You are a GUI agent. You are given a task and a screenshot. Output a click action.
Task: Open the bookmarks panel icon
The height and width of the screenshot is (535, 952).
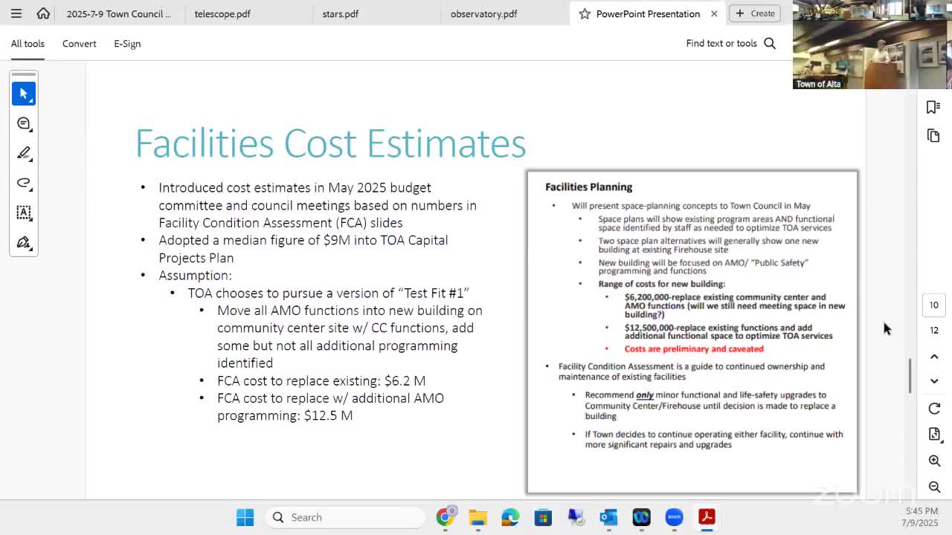click(933, 108)
